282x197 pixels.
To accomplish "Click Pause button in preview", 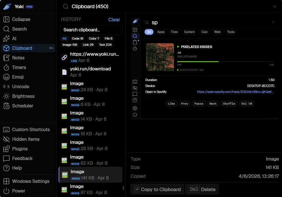I will pyautogui.click(x=199, y=103).
